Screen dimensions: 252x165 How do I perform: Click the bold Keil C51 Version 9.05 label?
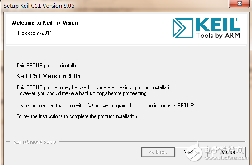pyautogui.click(x=48, y=76)
